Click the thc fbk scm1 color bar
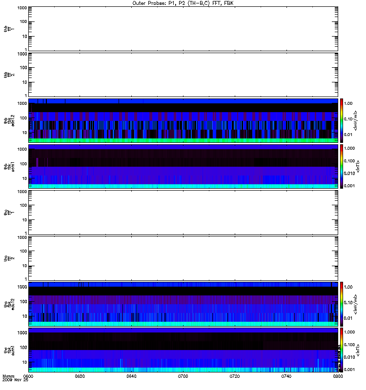This screenshot has width=366, height=390. tap(342, 350)
